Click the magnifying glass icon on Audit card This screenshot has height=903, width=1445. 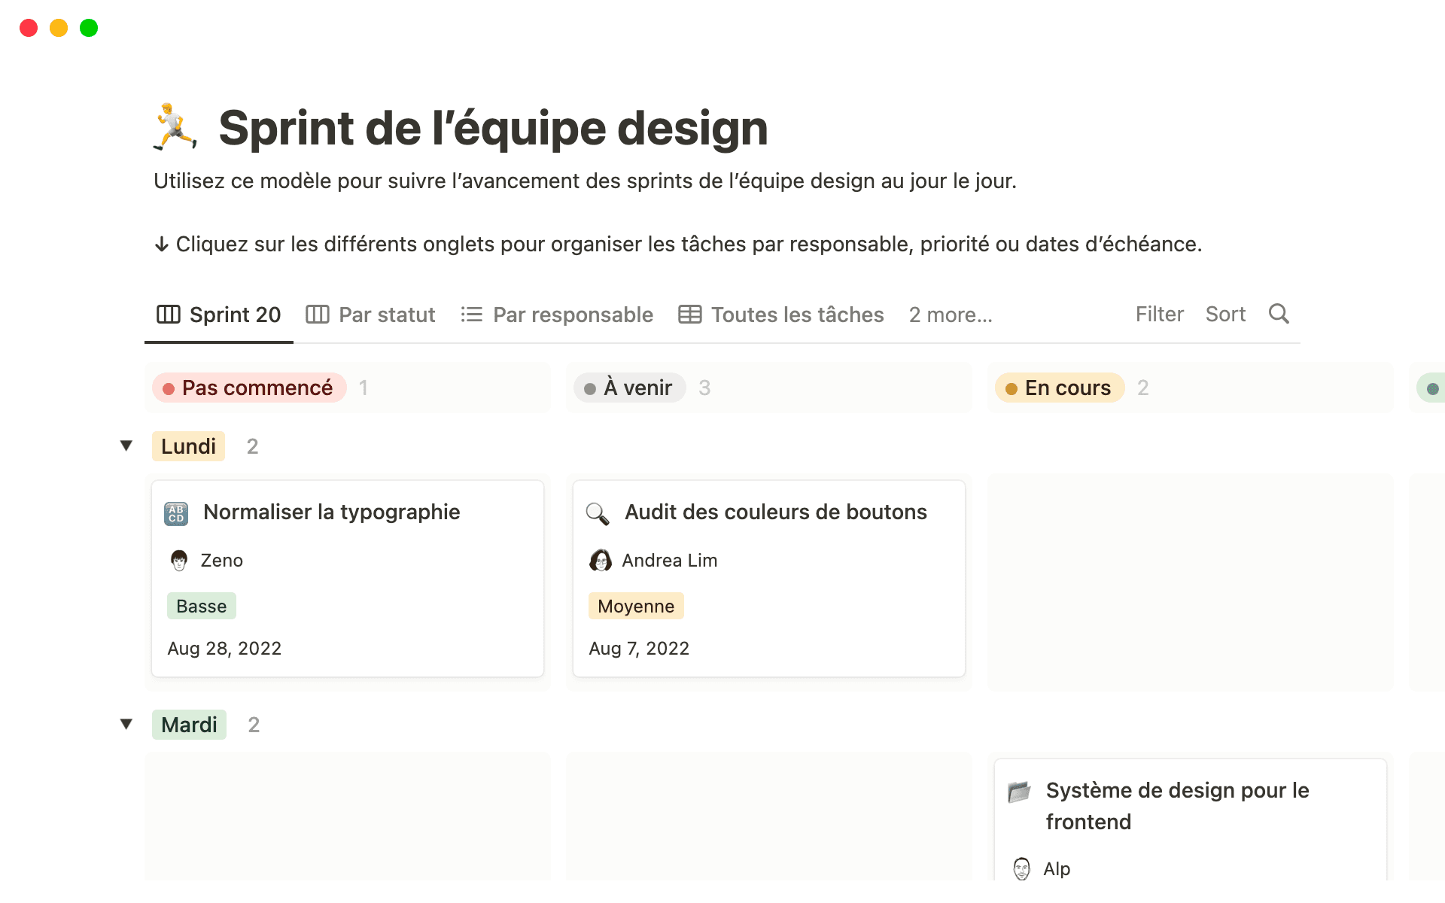(598, 513)
